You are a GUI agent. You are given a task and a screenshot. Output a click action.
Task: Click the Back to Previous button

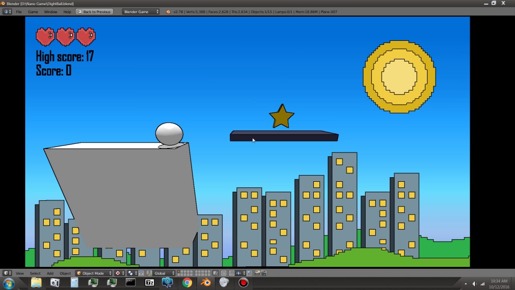[x=96, y=11]
